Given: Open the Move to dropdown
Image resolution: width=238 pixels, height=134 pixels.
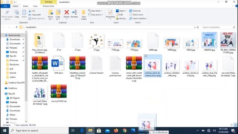Looking at the screenshot, I should point(51,15).
